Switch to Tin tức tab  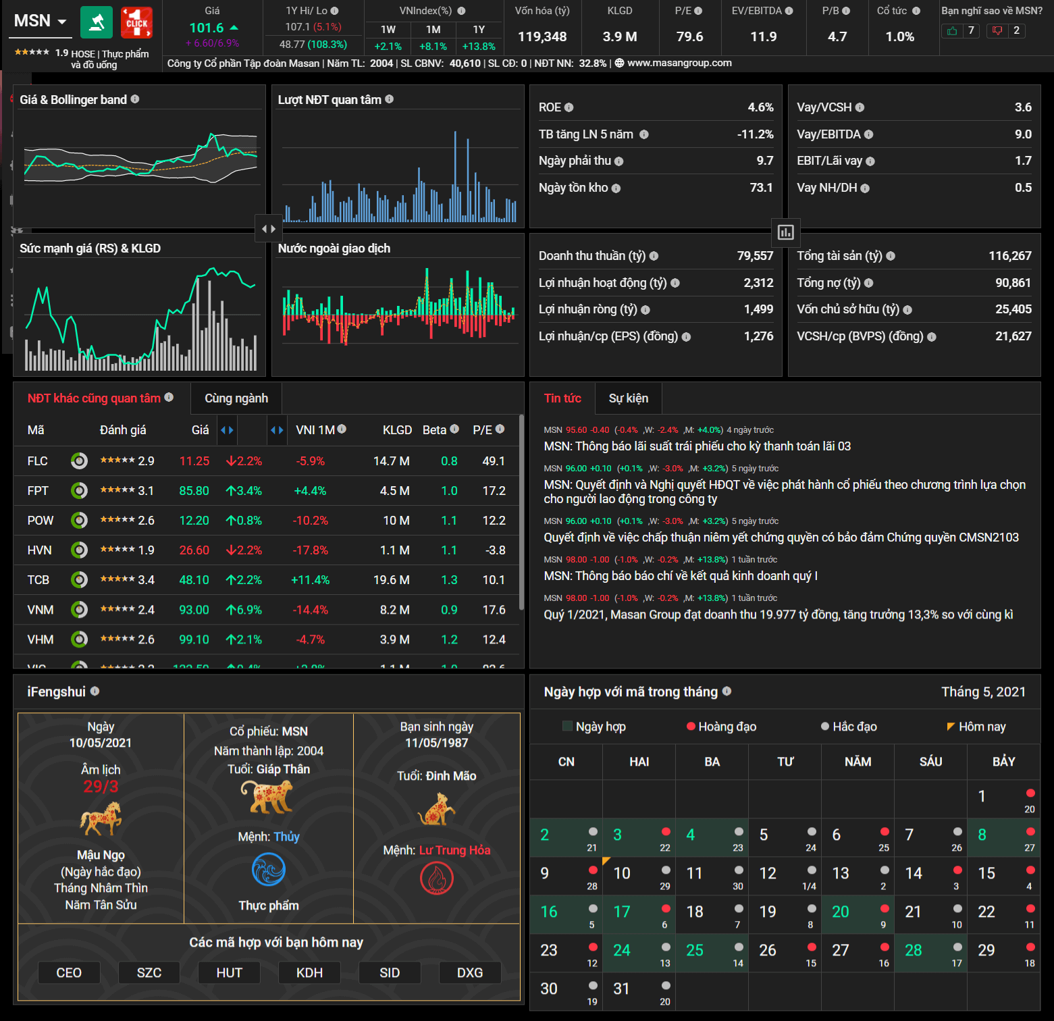click(x=562, y=398)
